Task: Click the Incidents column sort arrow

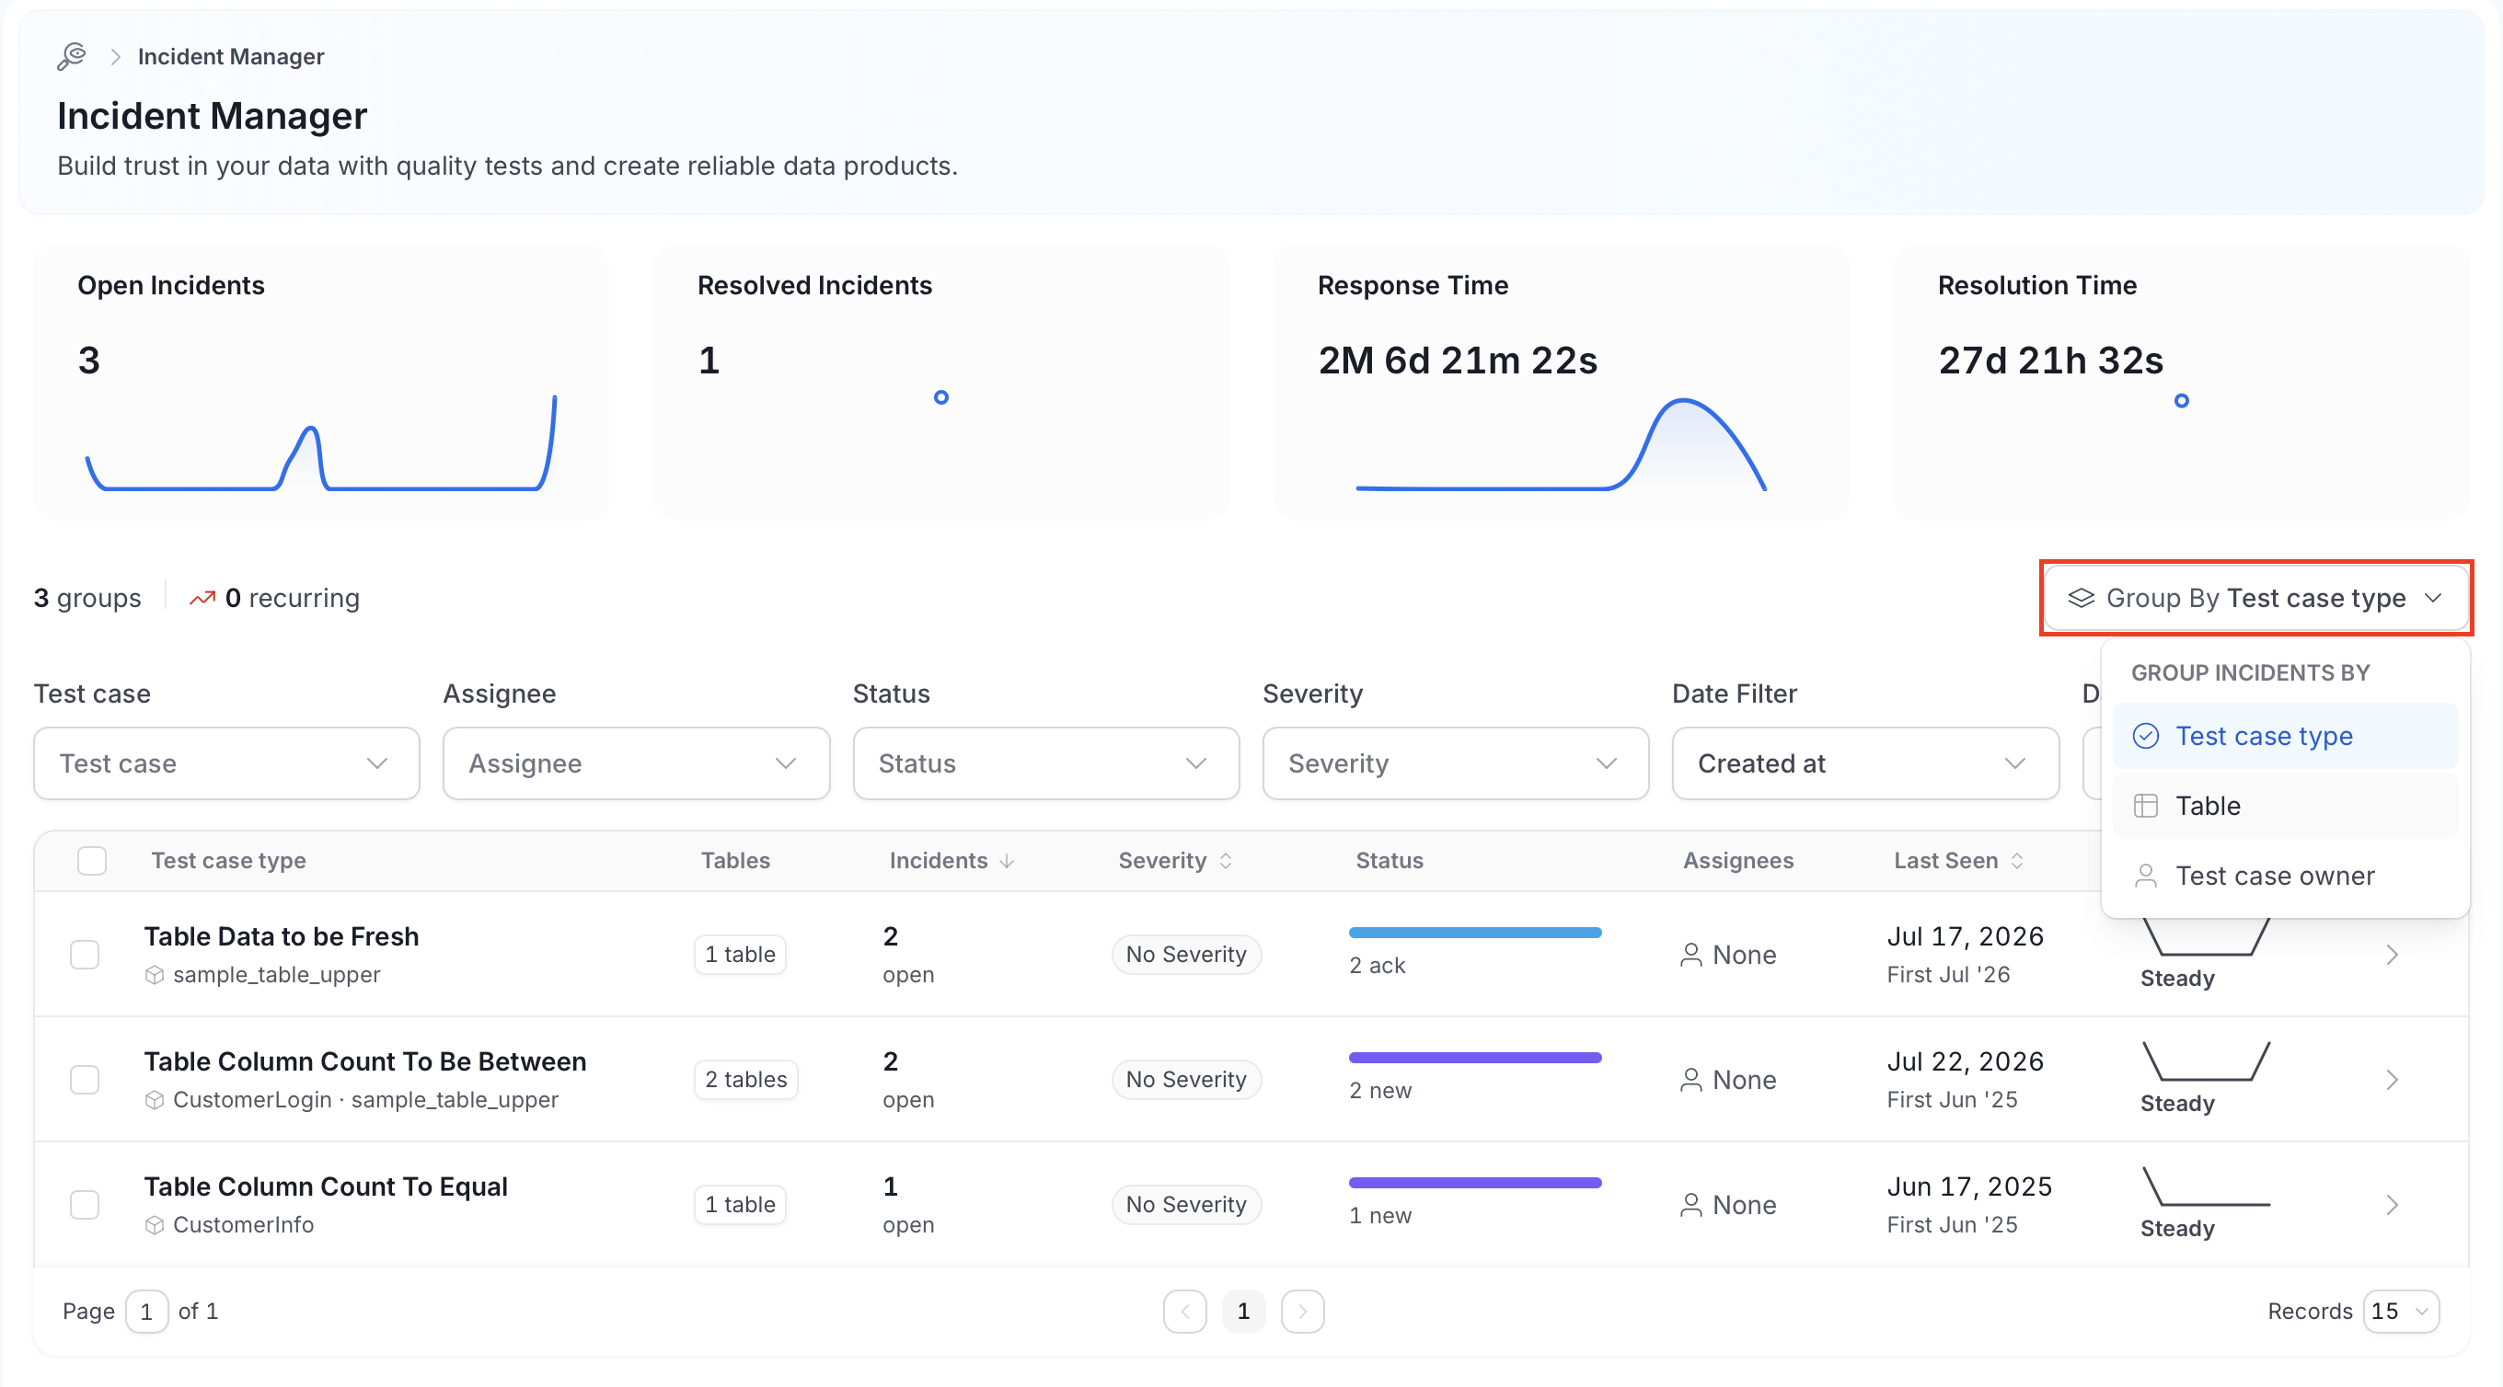Action: pos(1007,861)
